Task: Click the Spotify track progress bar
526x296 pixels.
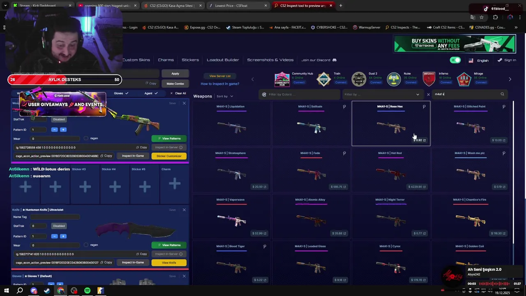Action: pos(494,284)
